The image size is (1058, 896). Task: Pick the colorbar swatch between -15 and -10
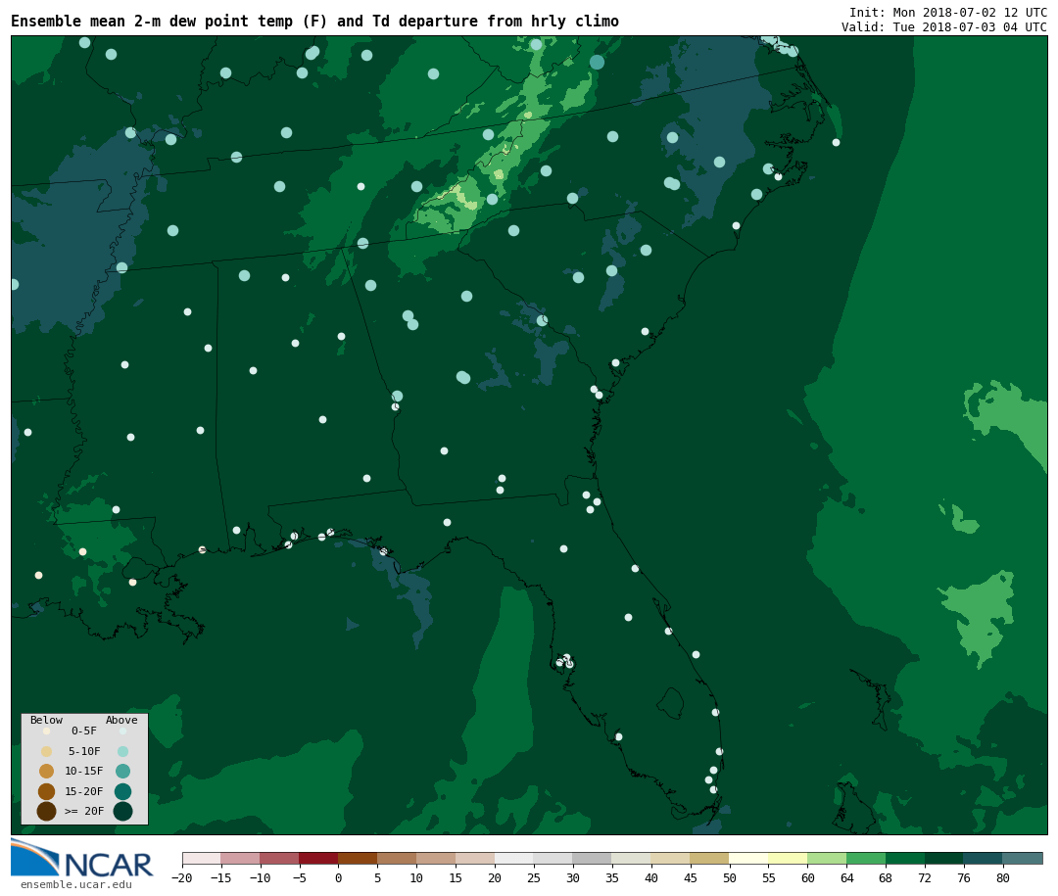tap(240, 859)
